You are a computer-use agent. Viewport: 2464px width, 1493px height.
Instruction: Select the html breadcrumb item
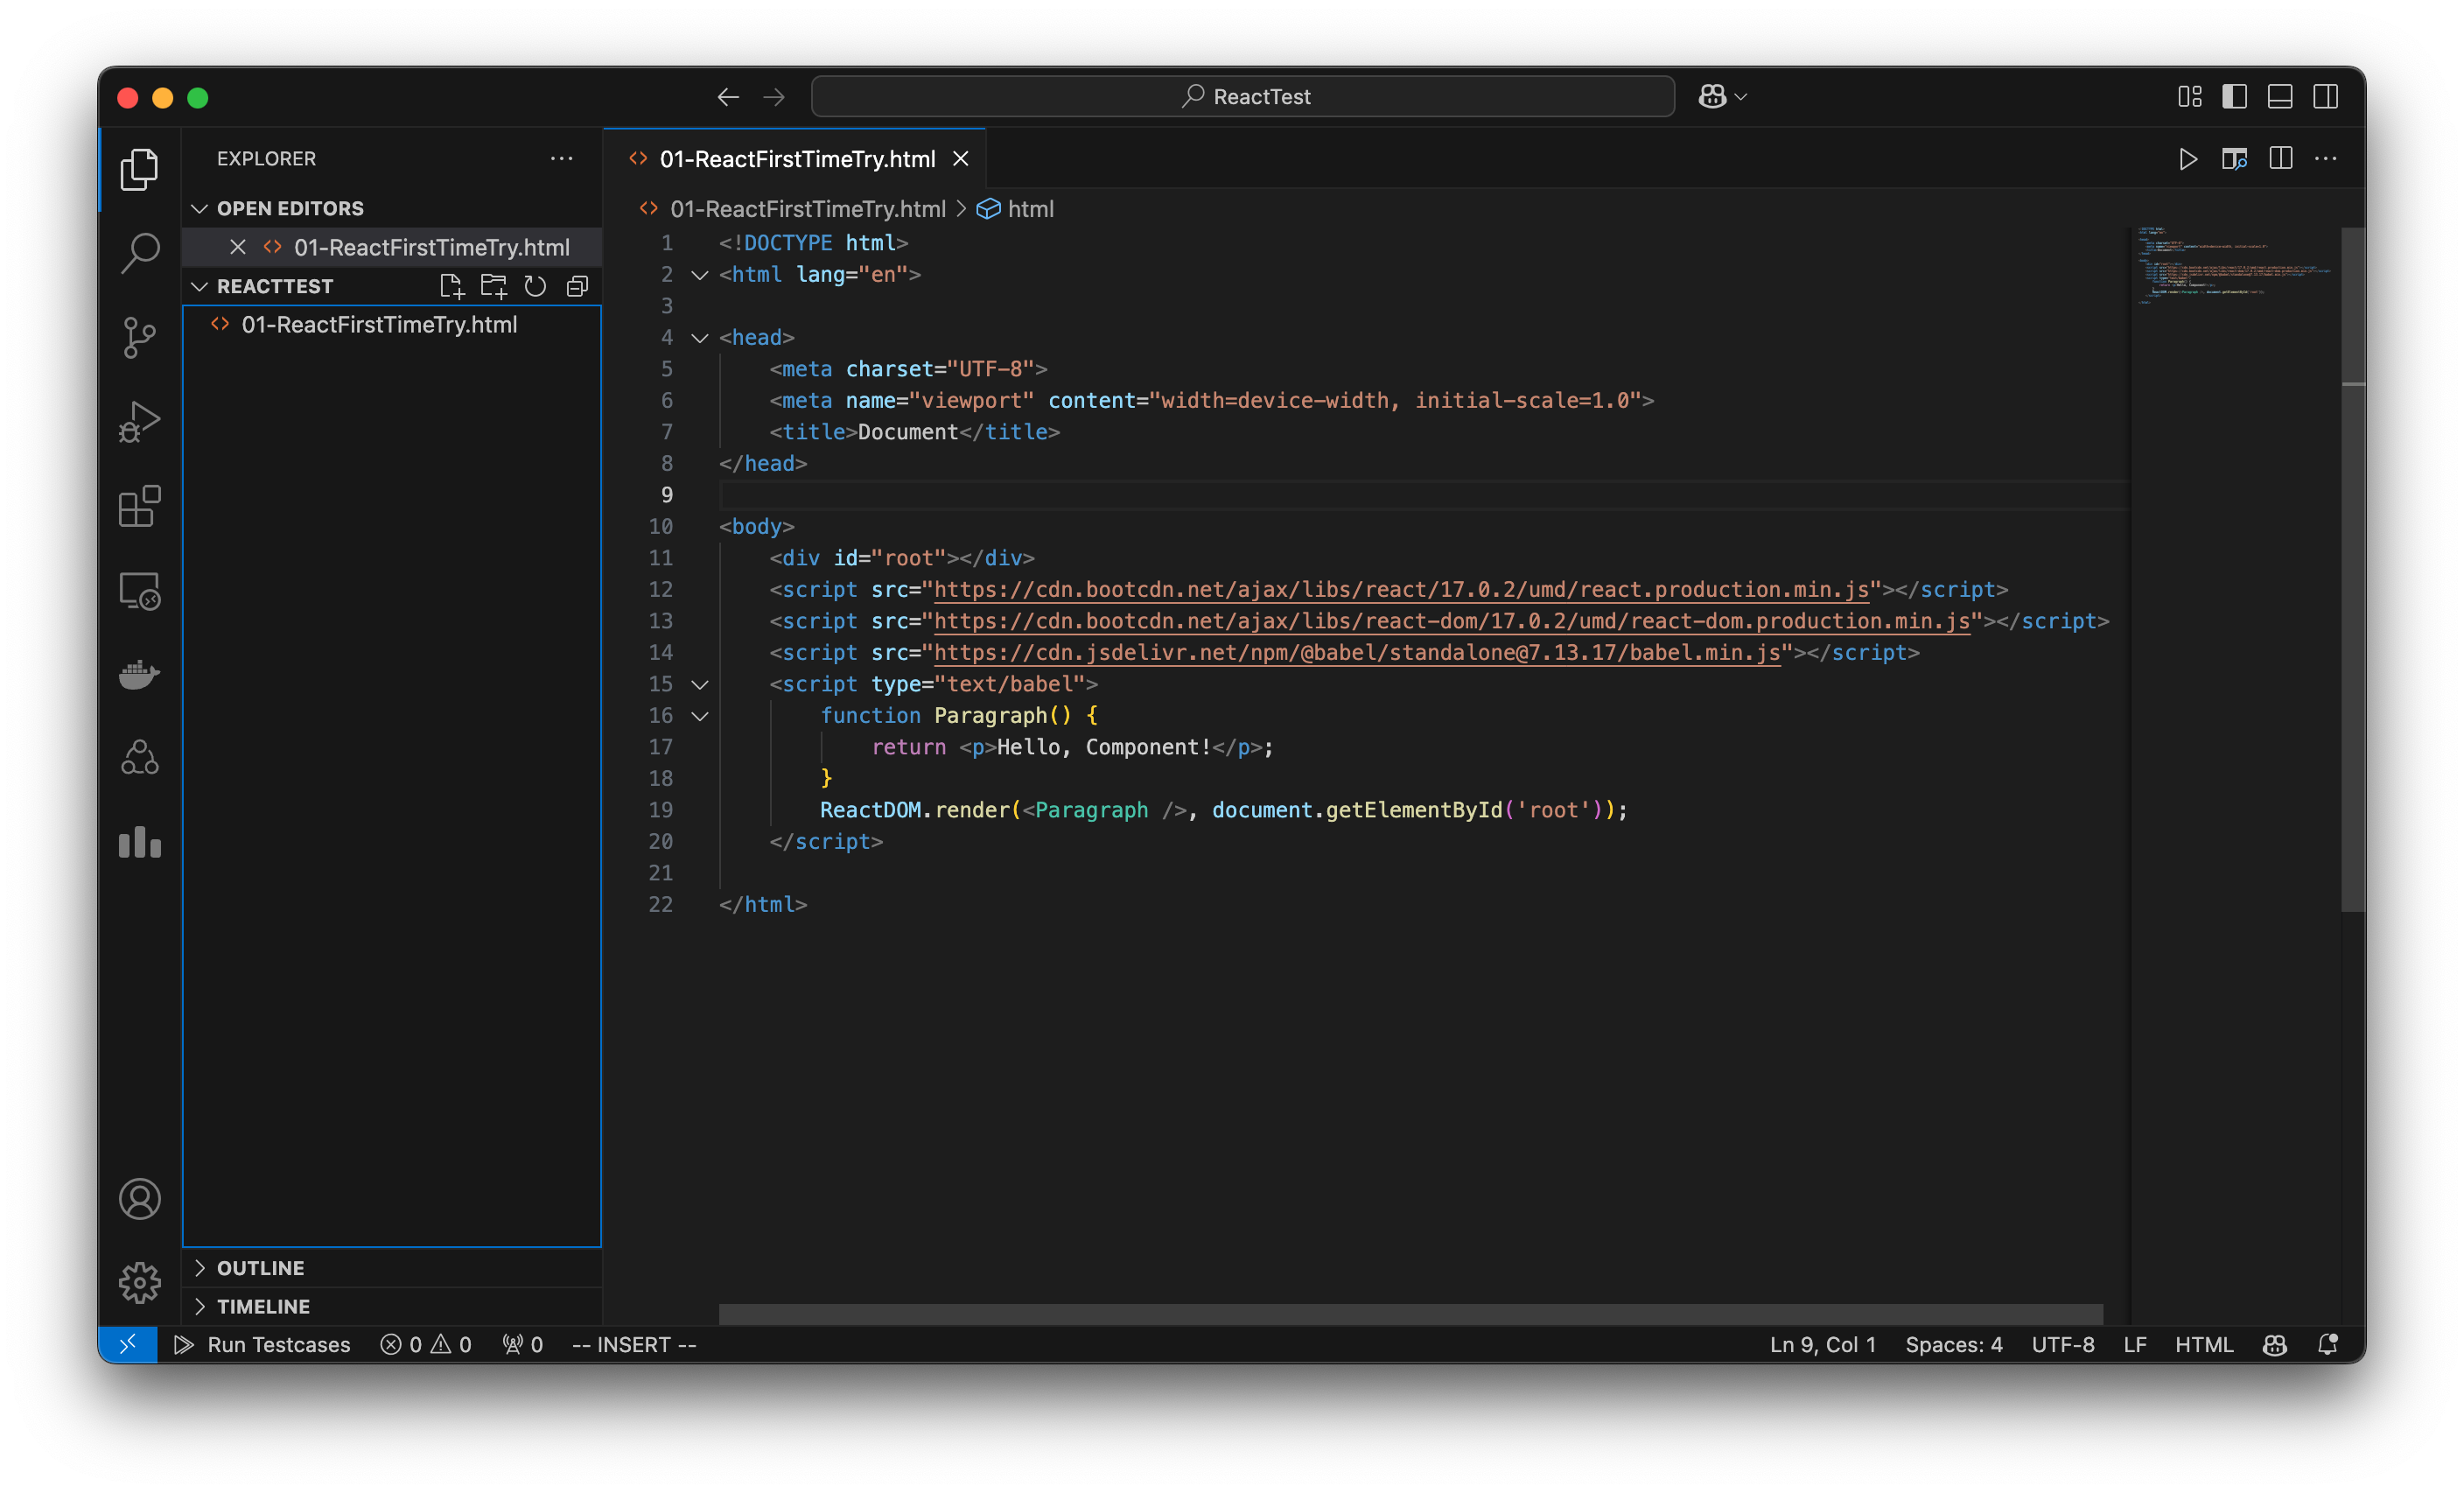click(1030, 209)
